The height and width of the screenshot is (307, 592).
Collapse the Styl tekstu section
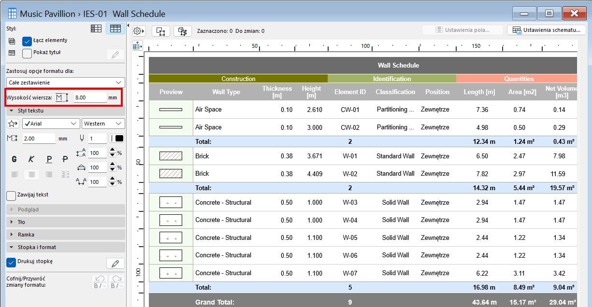click(x=66, y=111)
